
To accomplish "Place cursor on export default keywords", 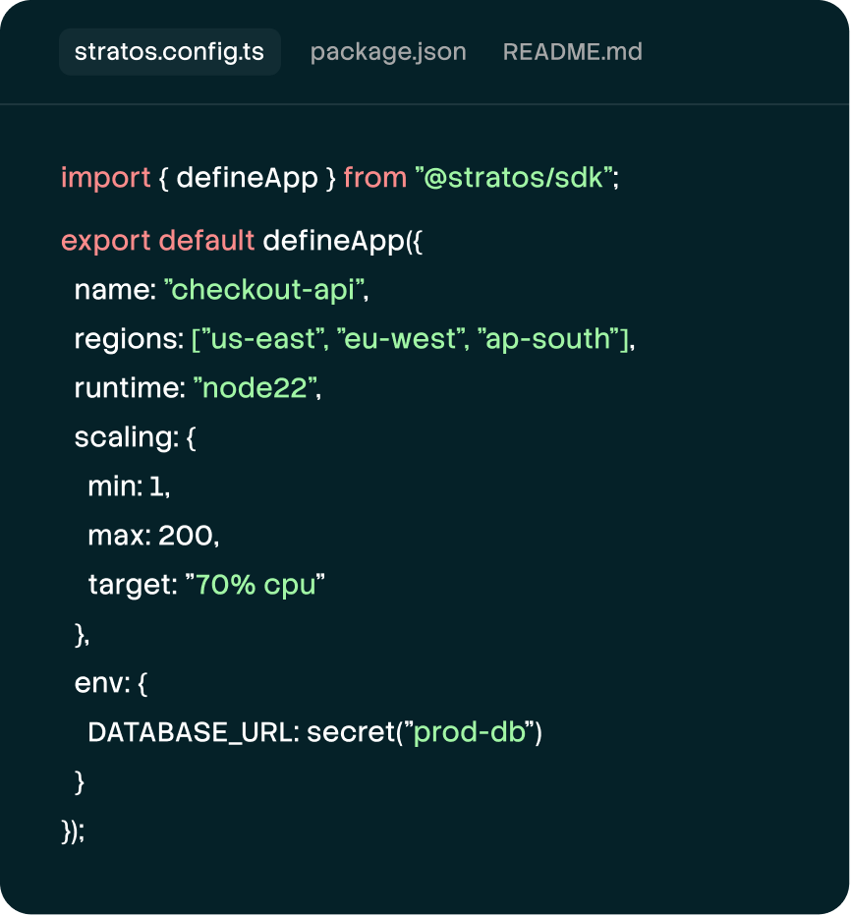I will point(157,241).
